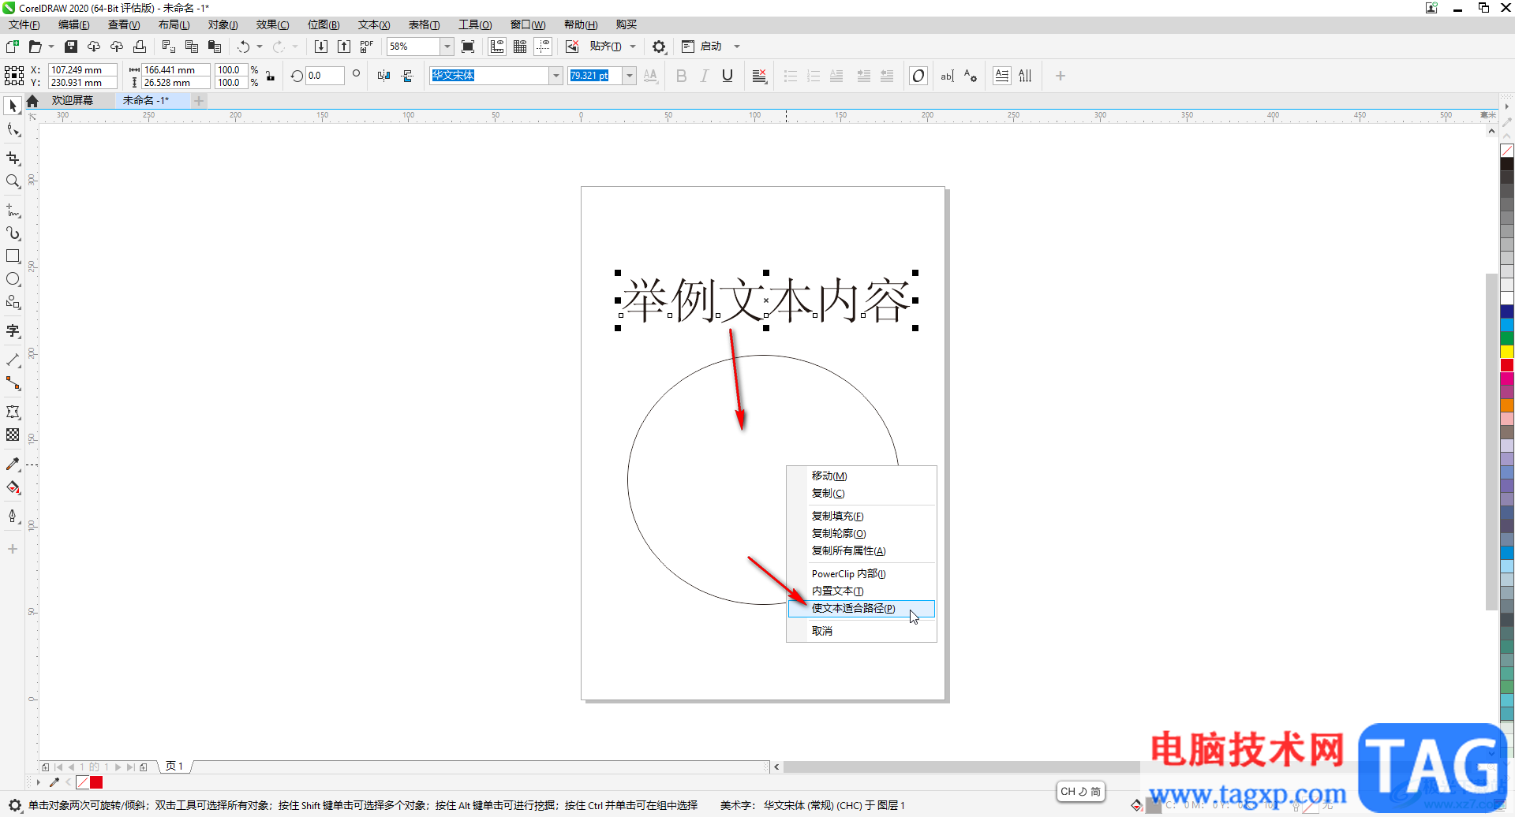This screenshot has width=1515, height=817.
Task: Click the 购买 Buy menu button
Action: pos(627,24)
